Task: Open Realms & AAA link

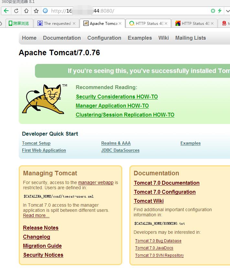Action: click(116, 143)
